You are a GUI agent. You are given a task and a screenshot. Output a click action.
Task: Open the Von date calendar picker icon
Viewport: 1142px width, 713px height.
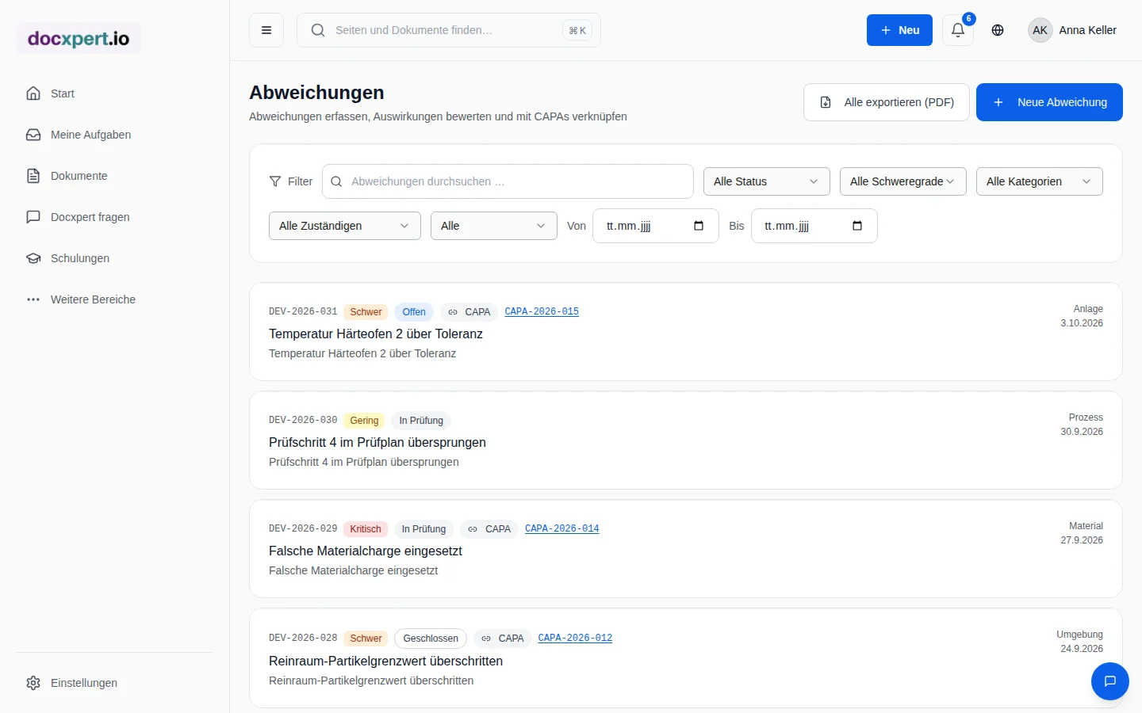[x=699, y=226]
